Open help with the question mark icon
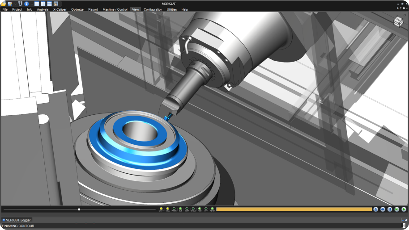Screen dimensions: 409x230 [x=401, y=8]
